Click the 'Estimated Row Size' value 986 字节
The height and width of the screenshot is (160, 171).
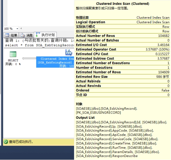coord(163,77)
